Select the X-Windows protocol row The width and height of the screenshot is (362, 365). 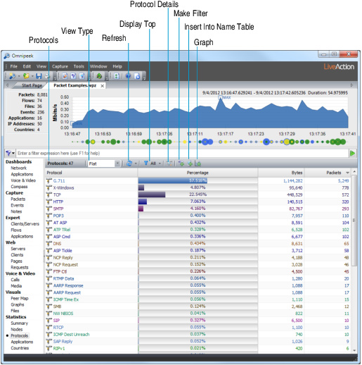point(198,188)
